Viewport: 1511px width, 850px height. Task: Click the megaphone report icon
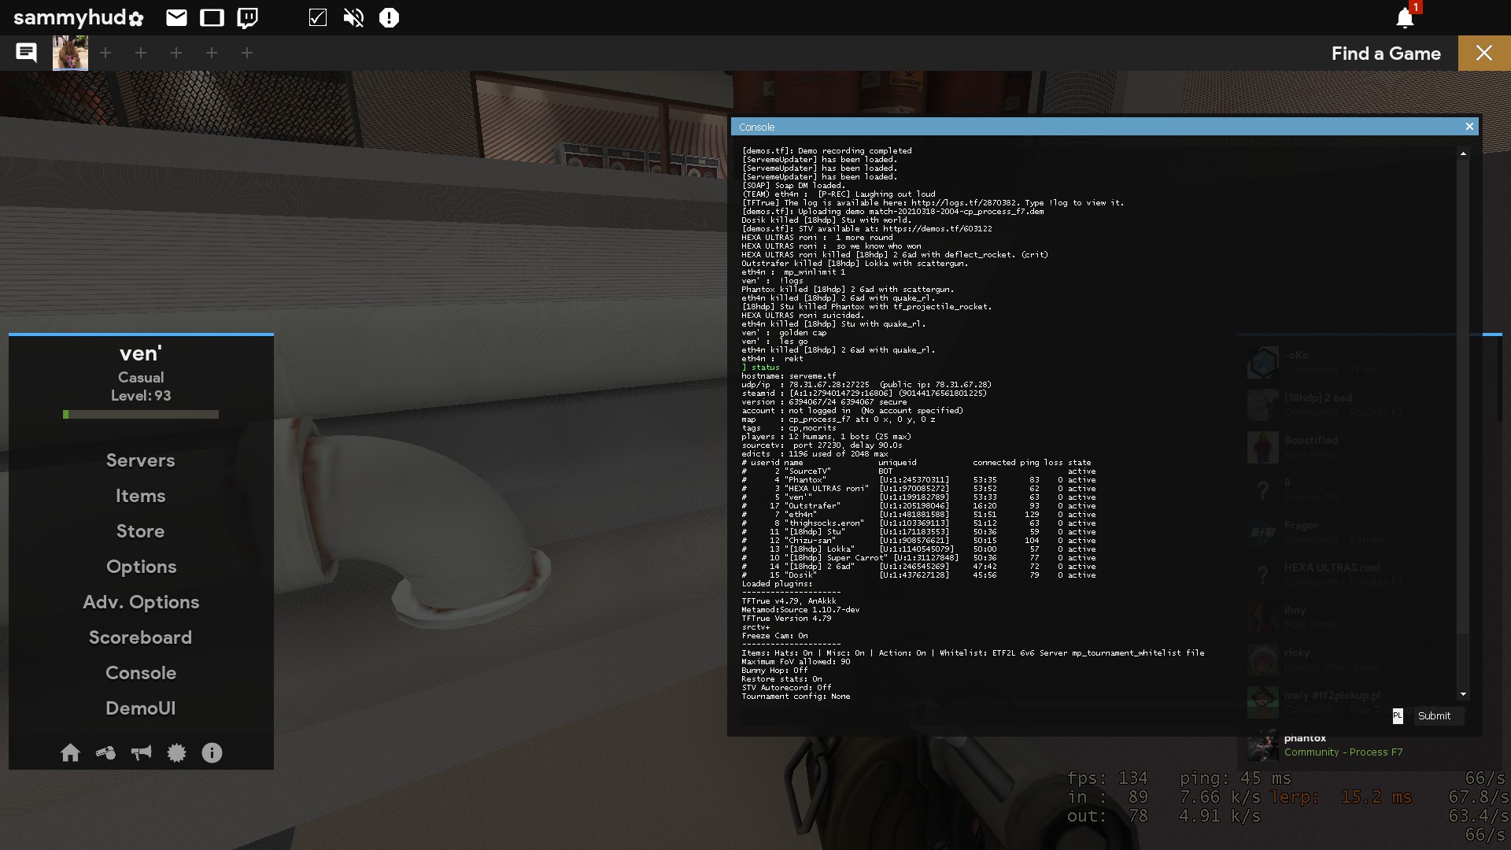pos(141,753)
